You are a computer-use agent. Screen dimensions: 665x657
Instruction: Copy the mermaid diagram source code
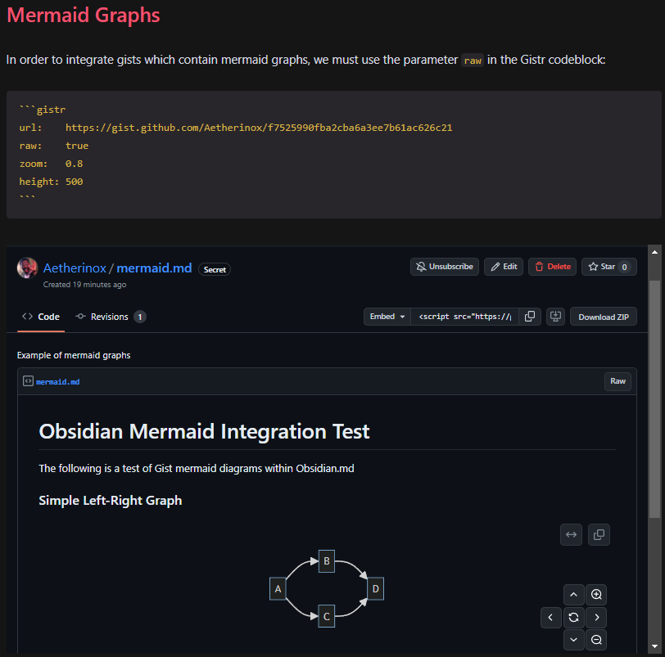tap(599, 534)
